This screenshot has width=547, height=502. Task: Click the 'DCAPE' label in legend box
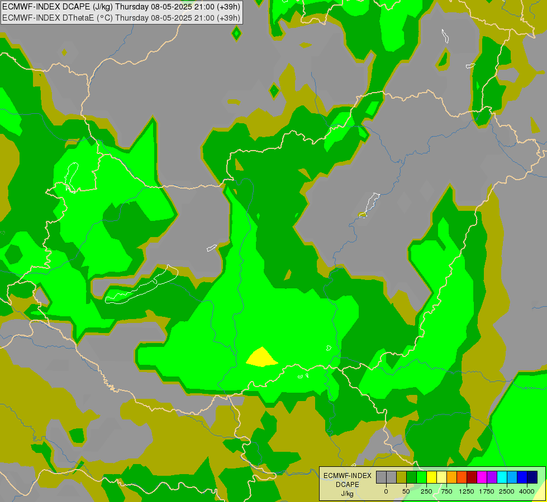point(348,485)
